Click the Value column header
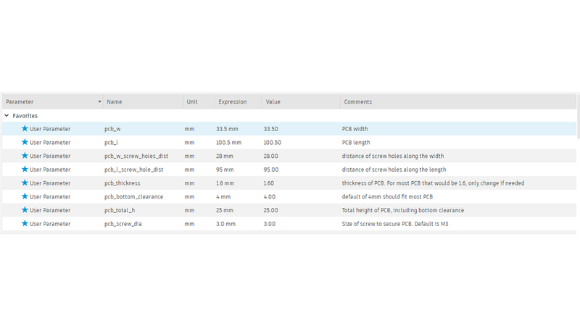 [x=273, y=102]
